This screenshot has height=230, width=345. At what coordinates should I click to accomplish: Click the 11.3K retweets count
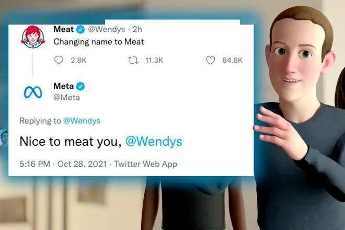pos(154,60)
